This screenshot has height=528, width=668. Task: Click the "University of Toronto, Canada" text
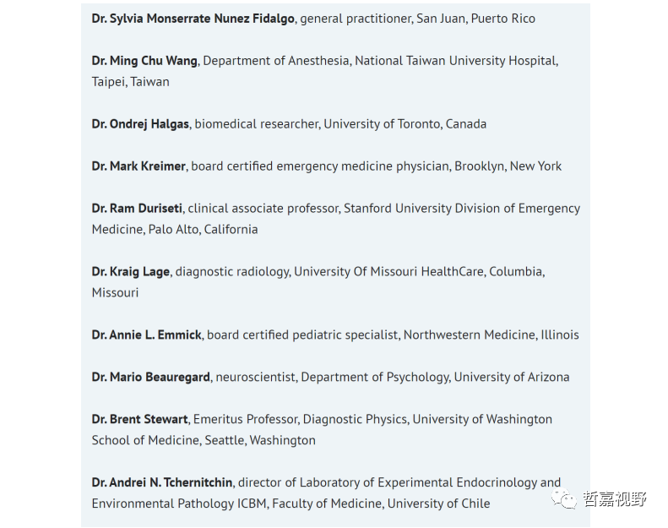[x=405, y=124]
